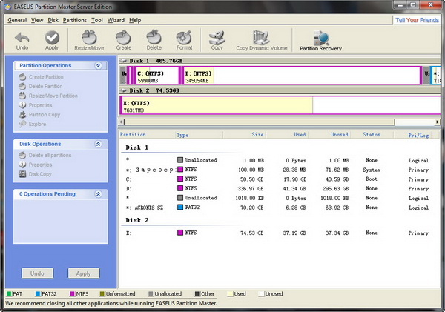The width and height of the screenshot is (445, 312).
Task: Collapse the Disk Operations panel
Action: [98, 144]
